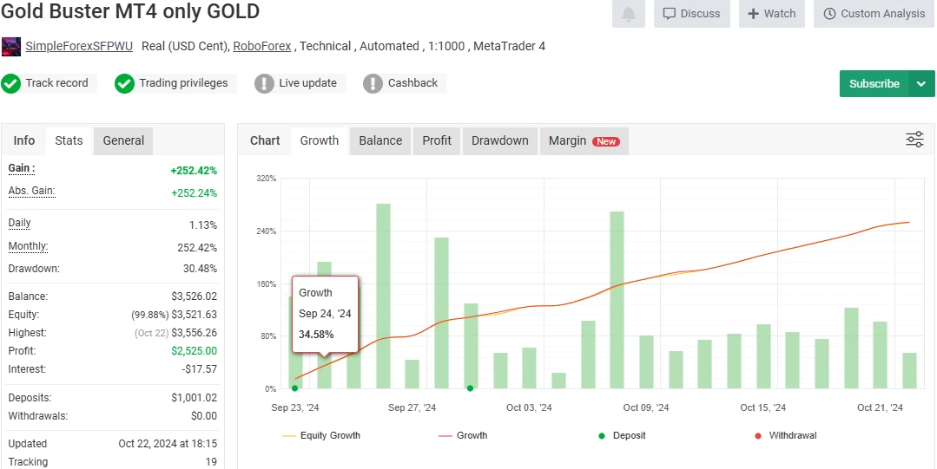Expand the Subscribe dropdown arrow
The height and width of the screenshot is (469, 937).
coord(921,84)
